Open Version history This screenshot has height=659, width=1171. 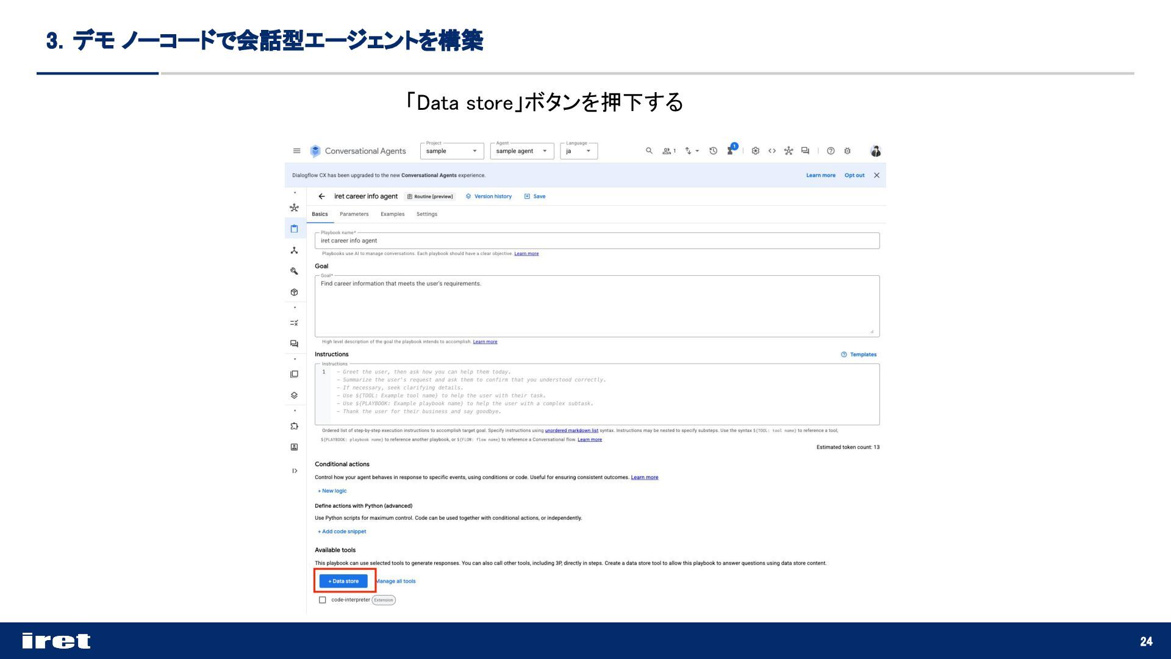coord(489,196)
